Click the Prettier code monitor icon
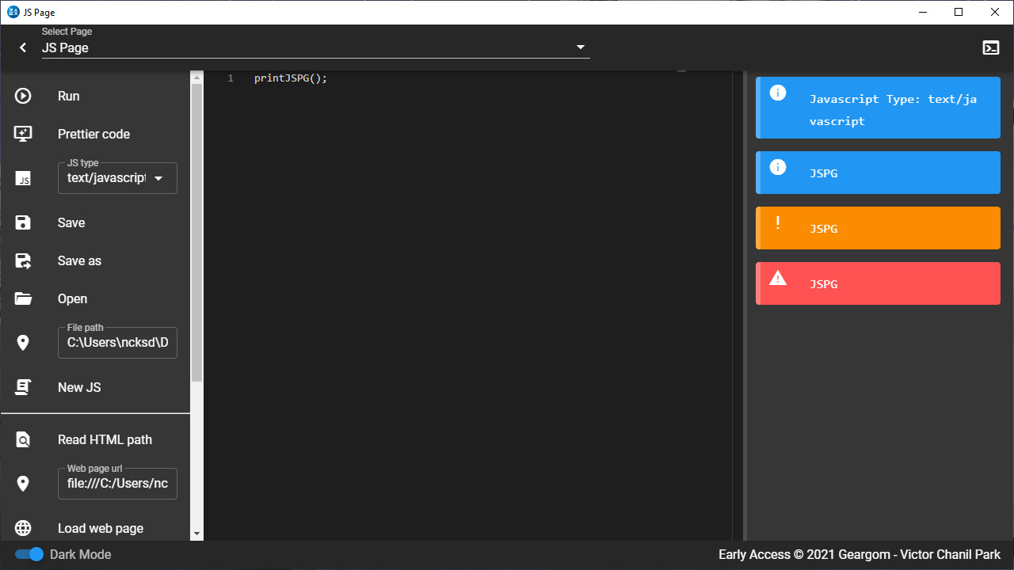1014x570 pixels. click(x=23, y=134)
